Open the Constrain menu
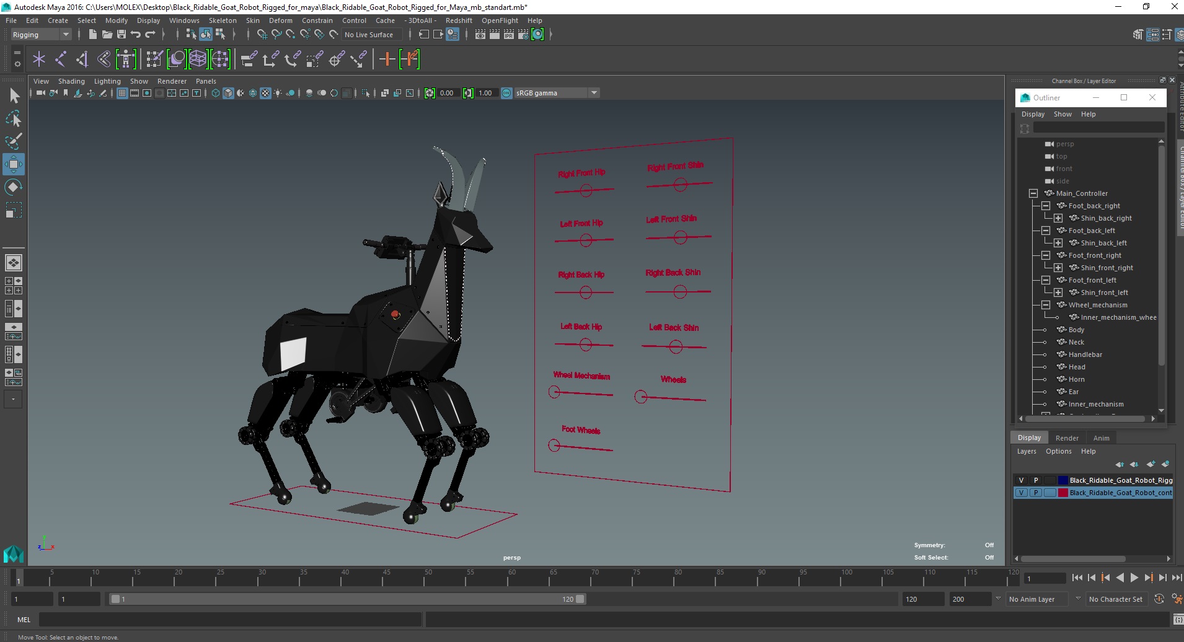The image size is (1184, 642). coord(317,20)
